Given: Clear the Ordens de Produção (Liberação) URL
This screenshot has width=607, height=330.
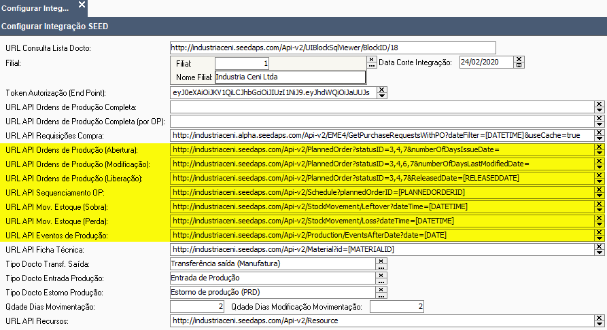Looking at the screenshot, I should click(x=600, y=176).
